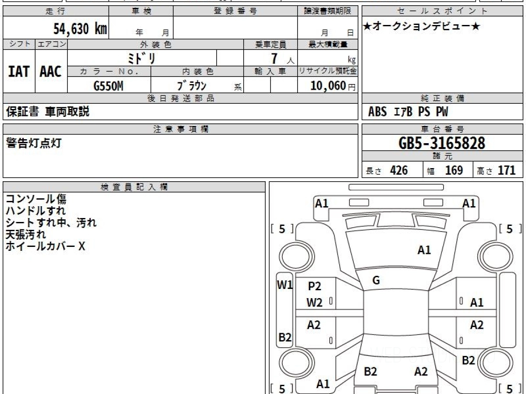Select the ホイールカバー X note
The image size is (526, 394).
(x=45, y=246)
